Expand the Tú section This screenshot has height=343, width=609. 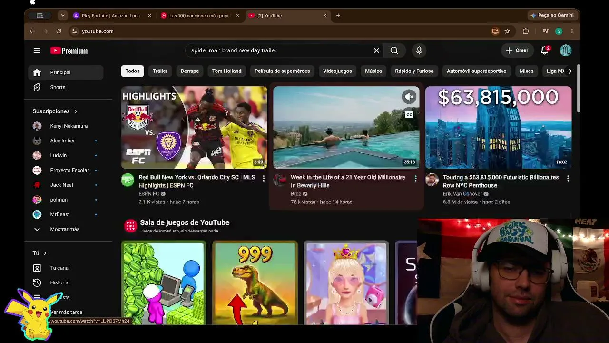[40, 253]
